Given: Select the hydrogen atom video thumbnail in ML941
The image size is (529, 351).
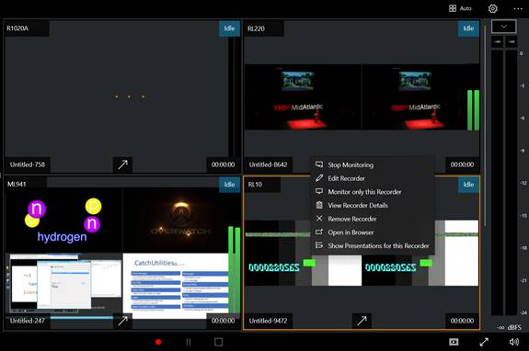Looking at the screenshot, I should click(x=63, y=220).
